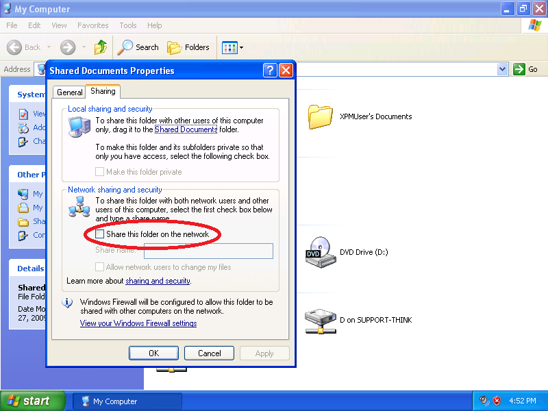Click the My Network Places sidebar icon

pyautogui.click(x=23, y=194)
